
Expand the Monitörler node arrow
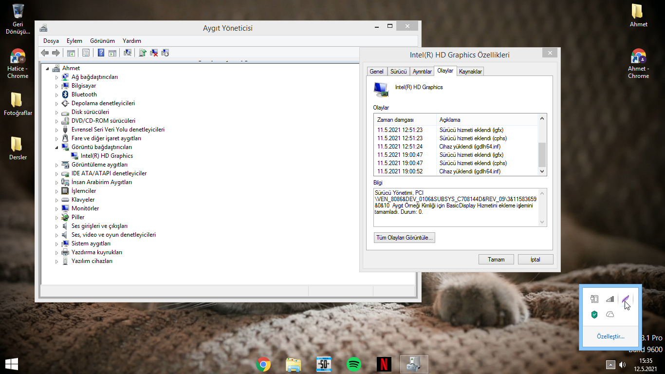[x=56, y=208]
